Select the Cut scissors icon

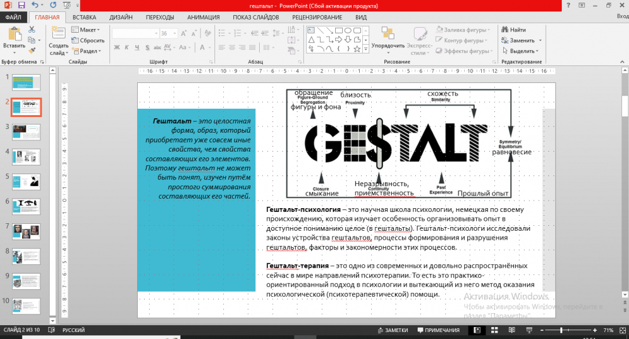point(32,30)
